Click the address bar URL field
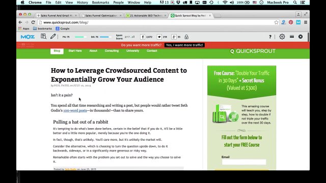The width and height of the screenshot is (326, 183). coord(156,22)
